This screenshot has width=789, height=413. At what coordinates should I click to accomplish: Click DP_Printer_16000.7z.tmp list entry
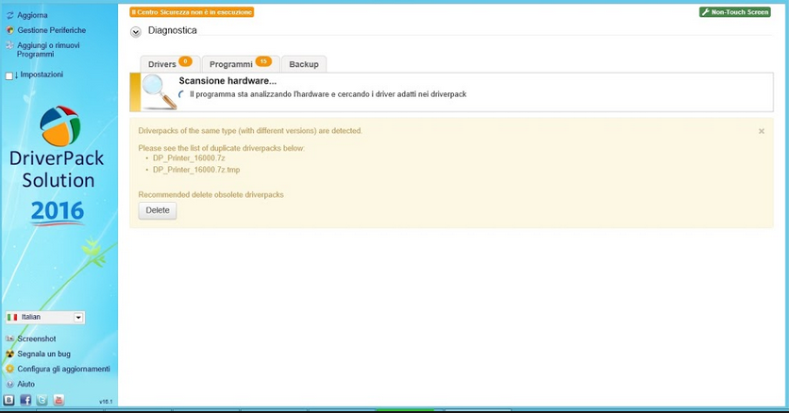pyautogui.click(x=196, y=170)
